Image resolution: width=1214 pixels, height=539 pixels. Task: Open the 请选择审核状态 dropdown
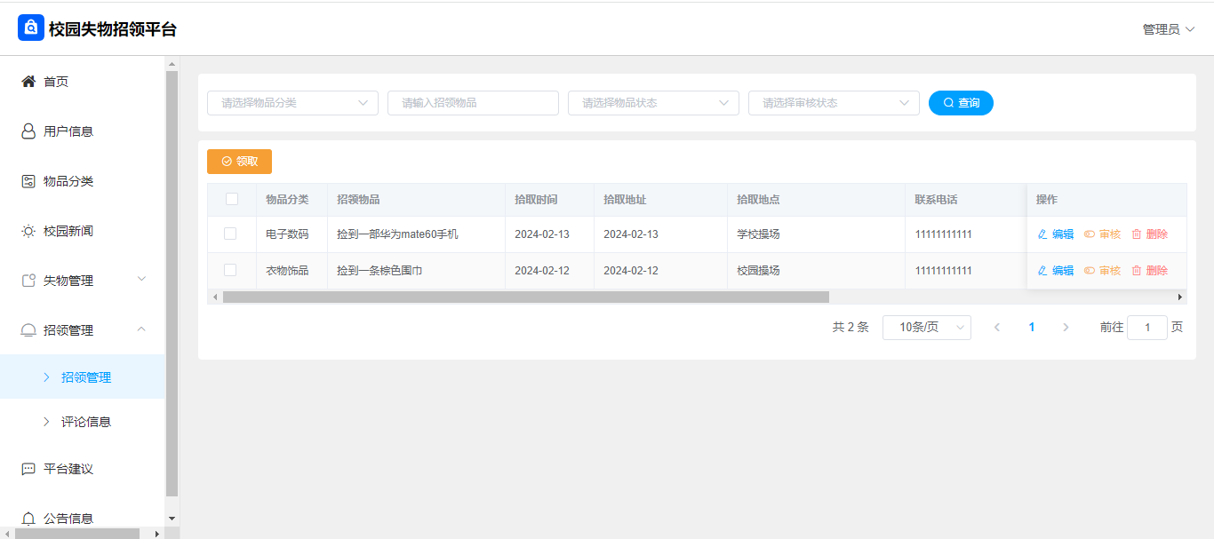point(833,103)
